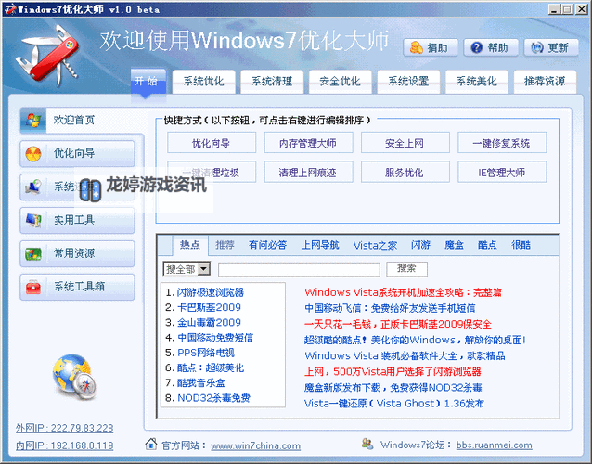This screenshot has height=464, width=592.
Task: Open the 中国移动免费短信 link
Action: coord(215,338)
